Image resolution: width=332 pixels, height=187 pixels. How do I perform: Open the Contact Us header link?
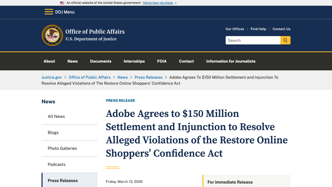281,29
